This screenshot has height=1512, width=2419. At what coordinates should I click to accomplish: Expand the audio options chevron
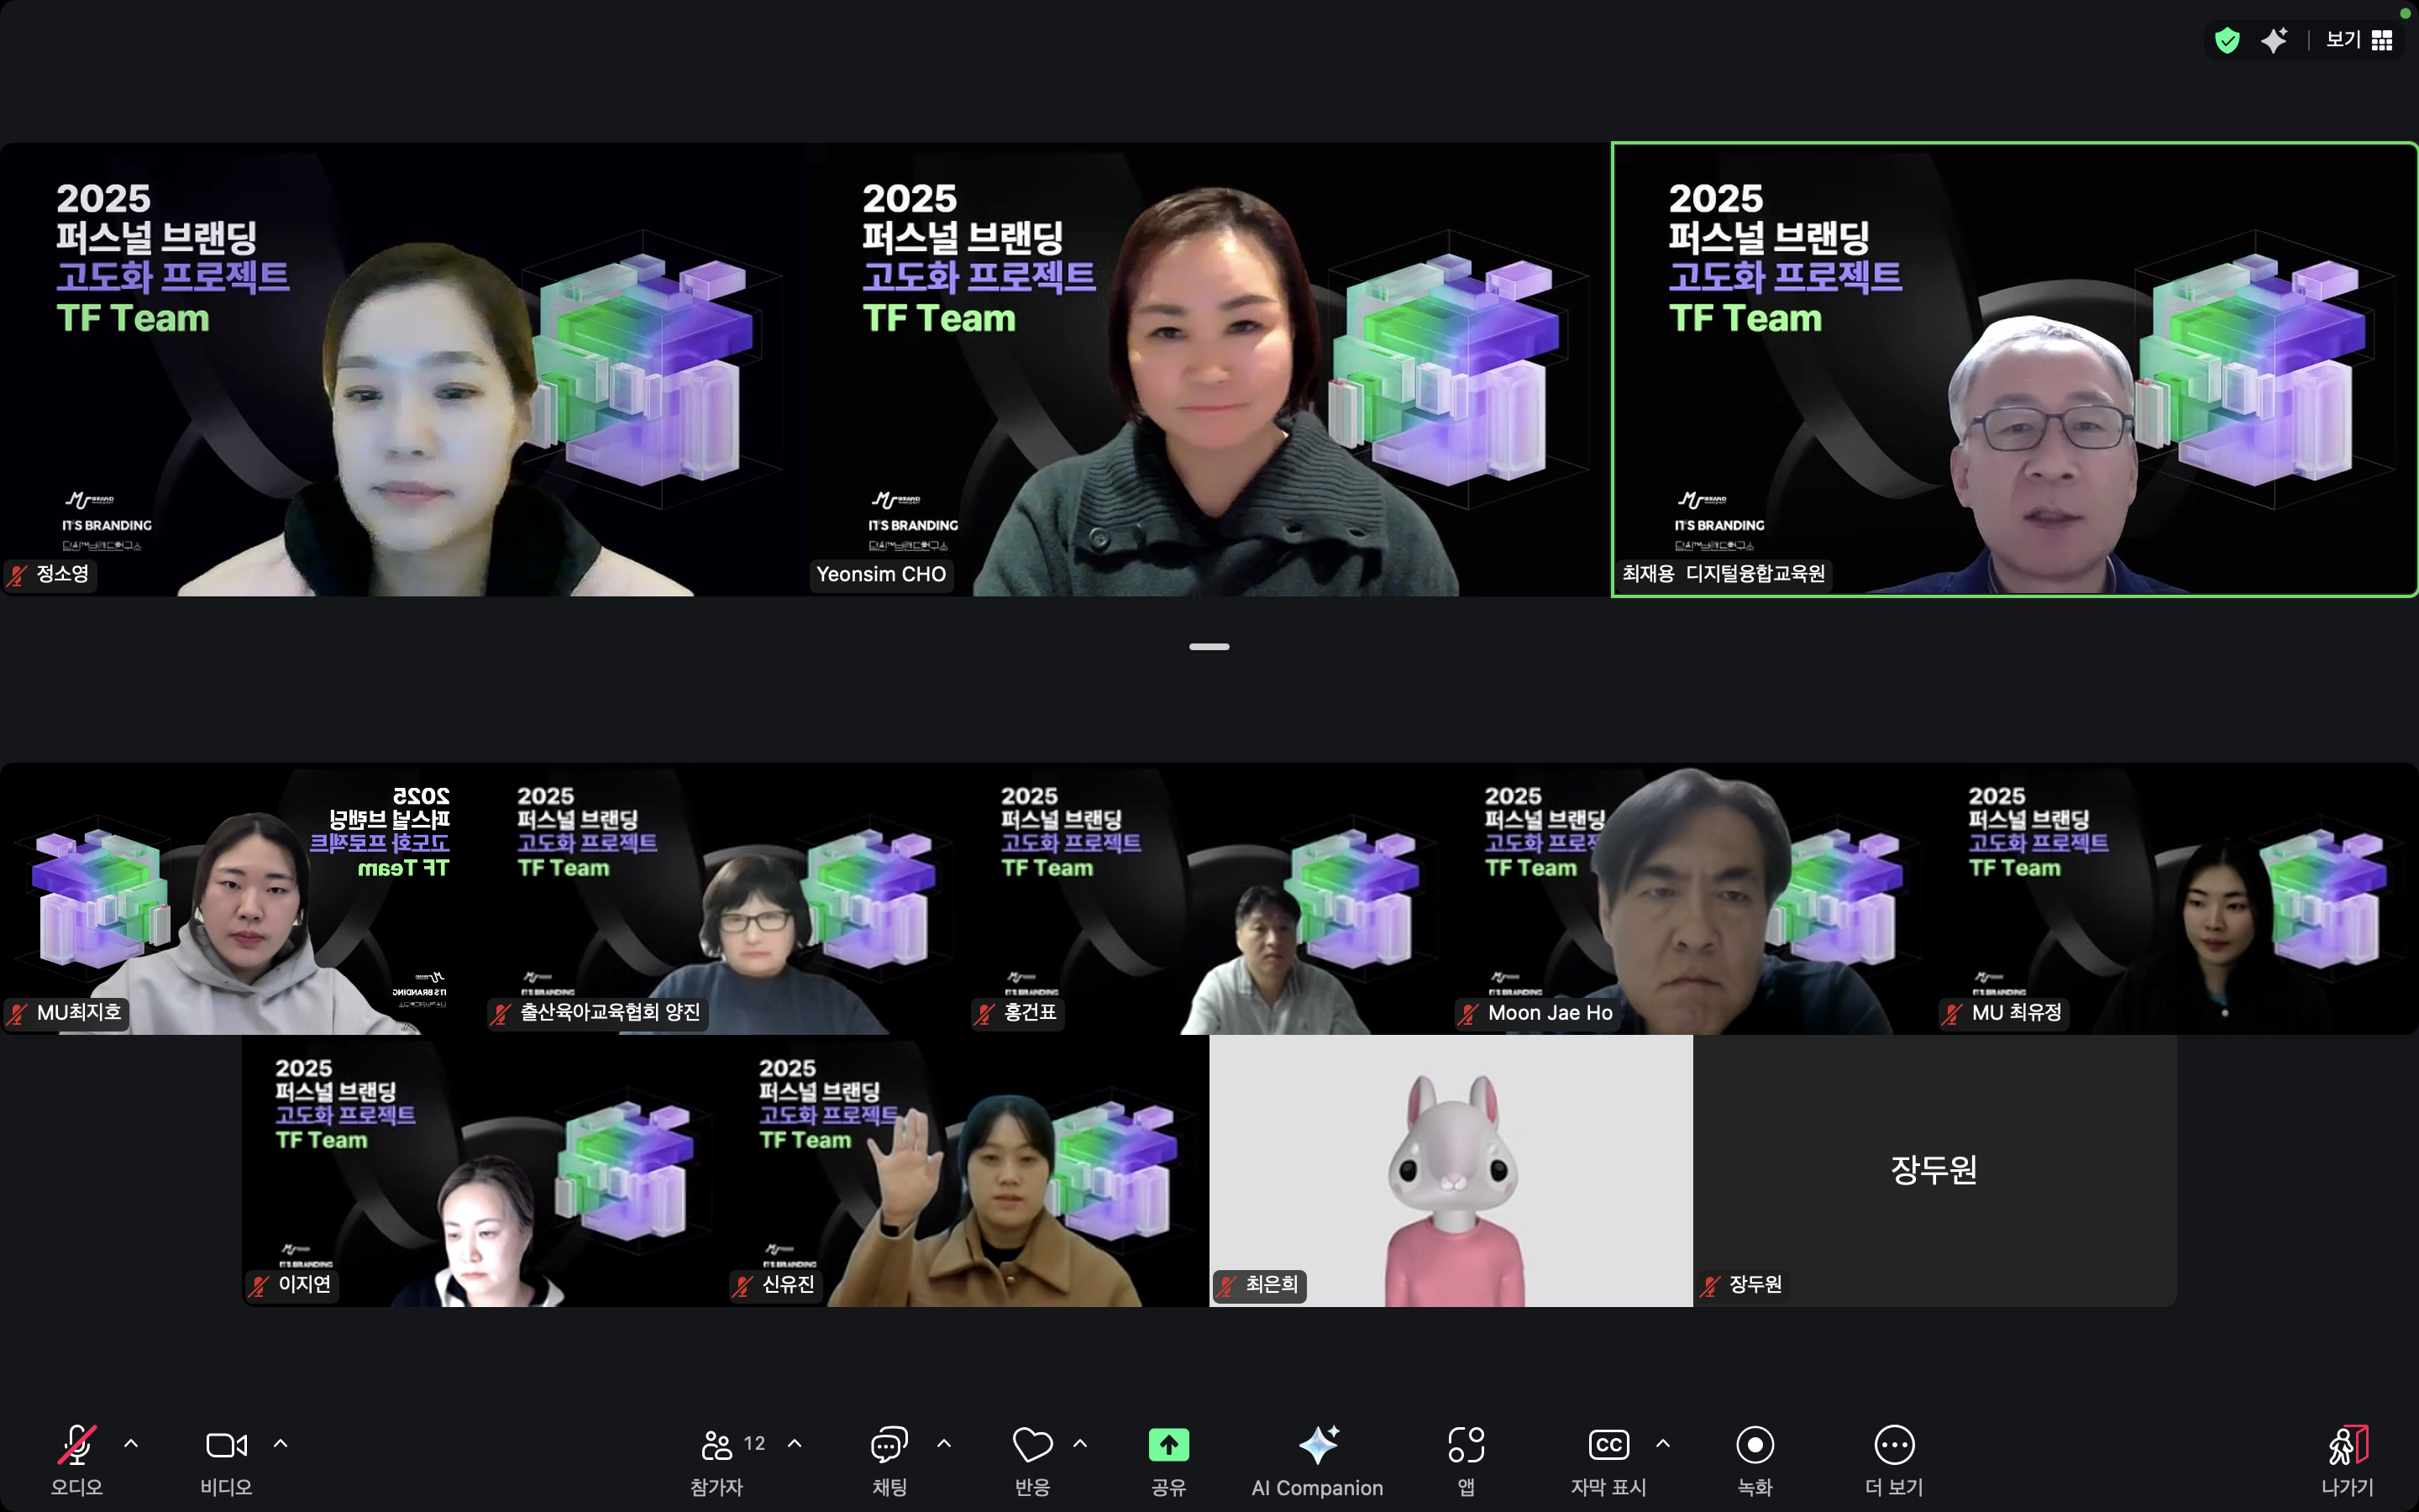pos(131,1444)
